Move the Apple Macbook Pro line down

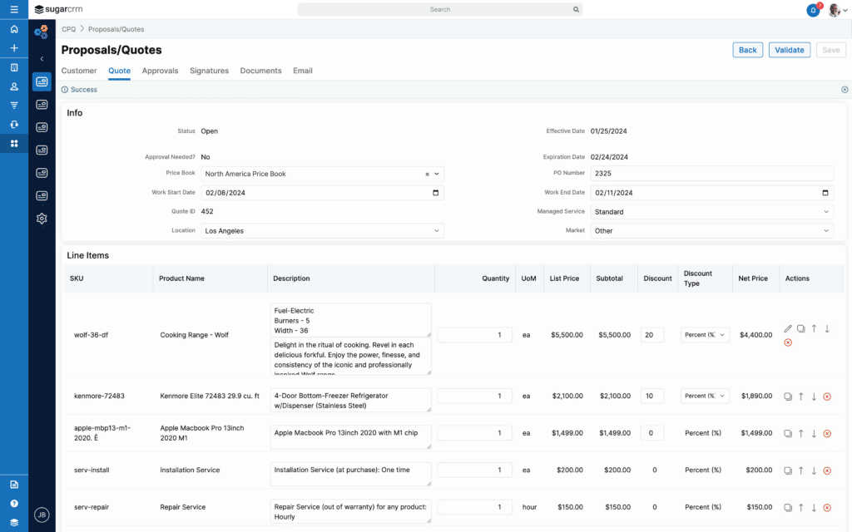(x=814, y=433)
